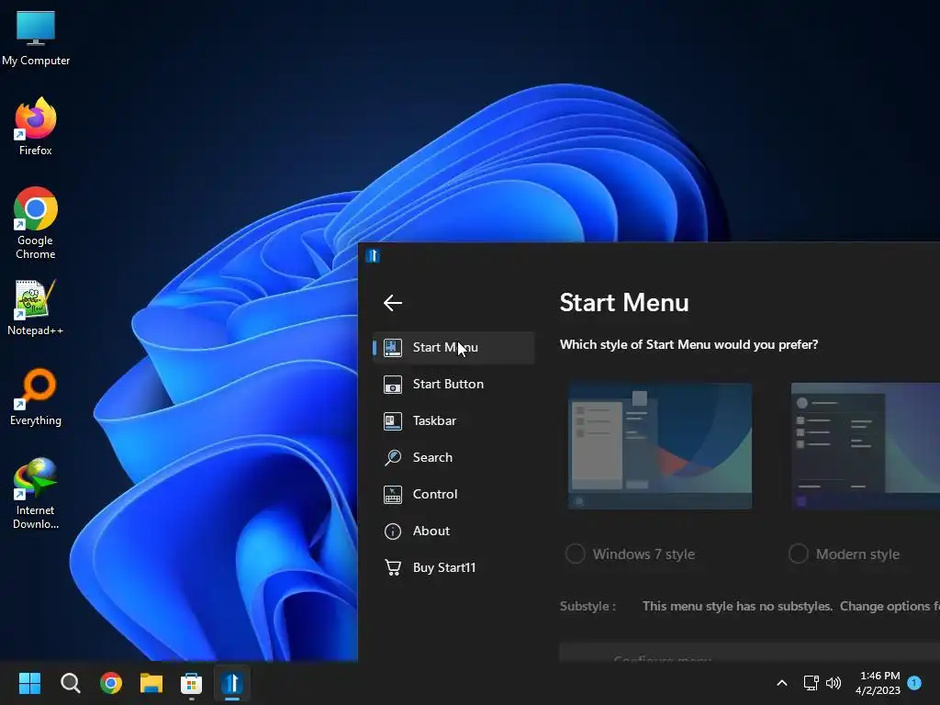Click the Windows Start button on the taskbar
Image resolution: width=940 pixels, height=705 pixels.
pos(29,683)
